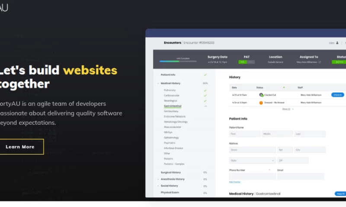Open the State dropdown
The height and width of the screenshot is (207, 346).
252,160
